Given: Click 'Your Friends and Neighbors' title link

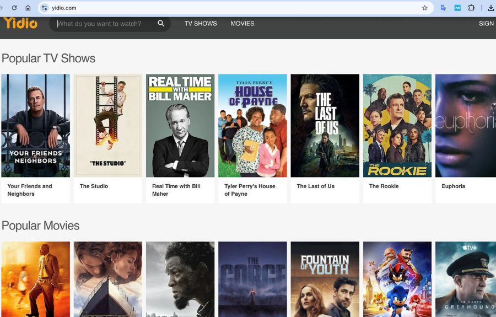Looking at the screenshot, I should point(30,190).
